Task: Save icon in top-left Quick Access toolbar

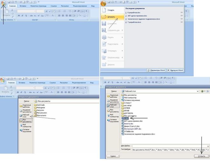Action: 9,2
